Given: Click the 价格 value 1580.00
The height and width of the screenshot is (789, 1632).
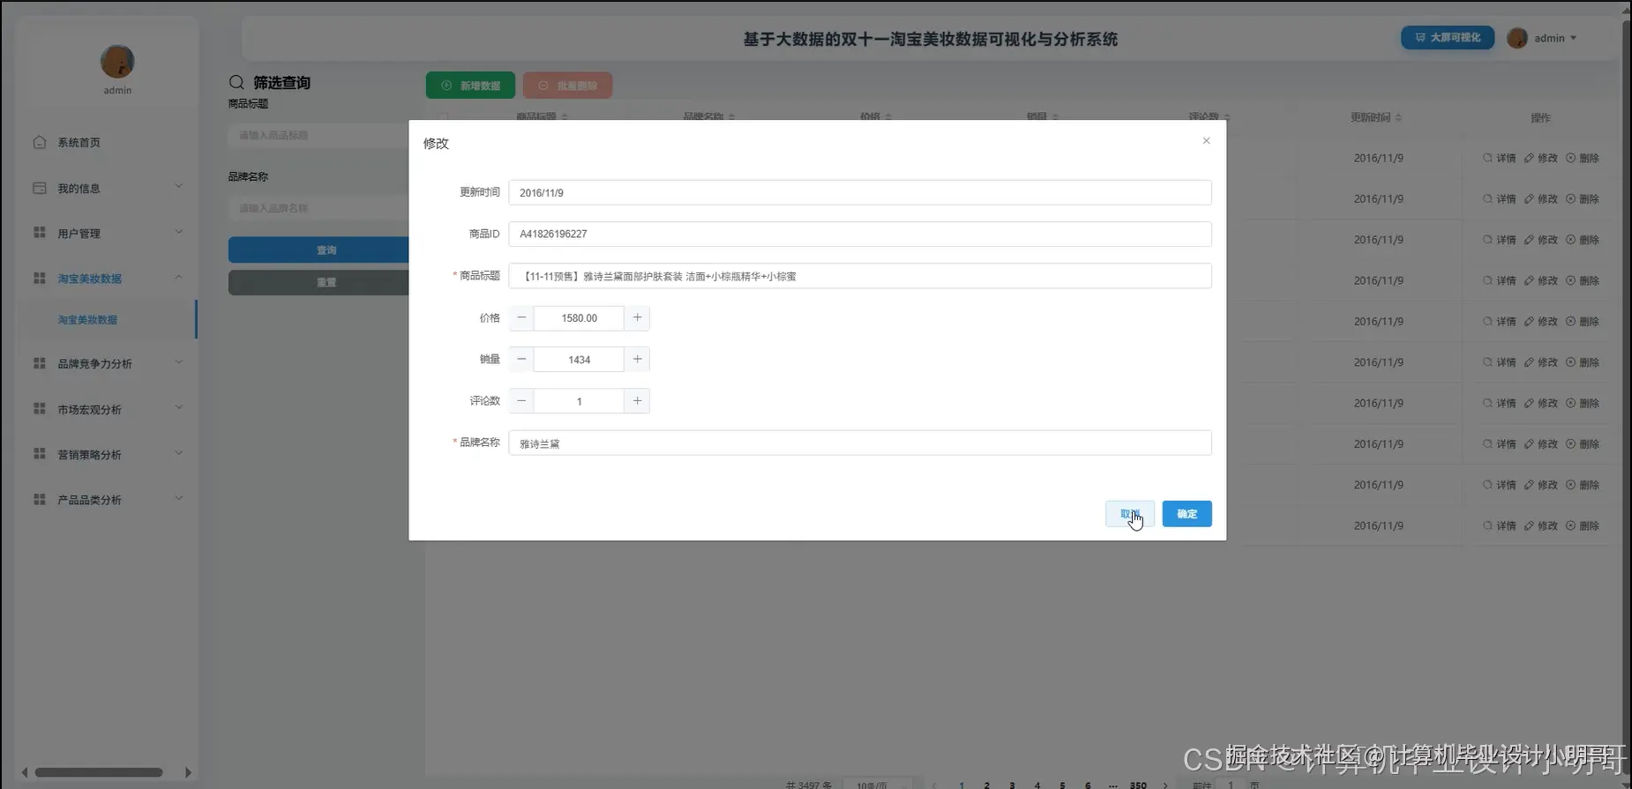Looking at the screenshot, I should (x=579, y=318).
